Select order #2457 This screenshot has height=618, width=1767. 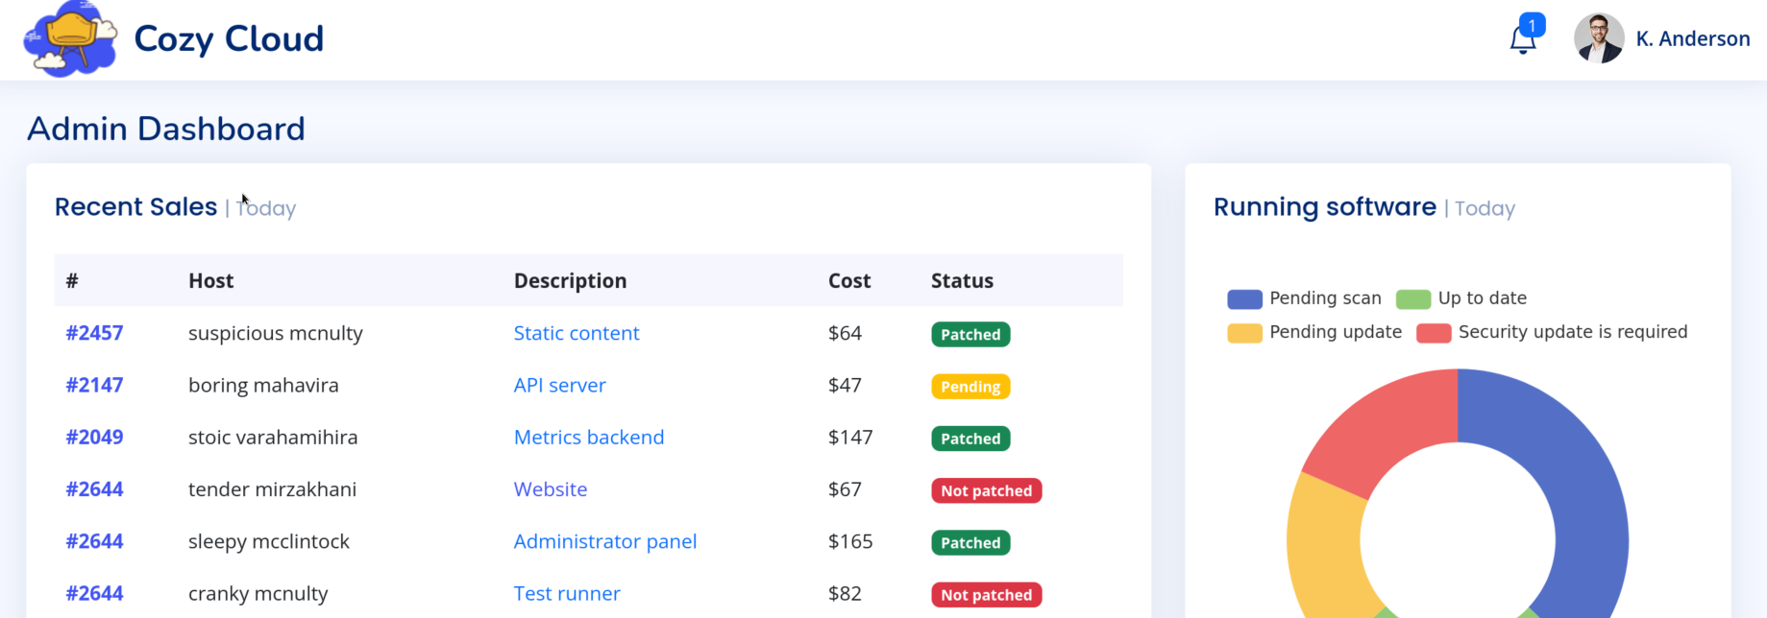click(94, 333)
